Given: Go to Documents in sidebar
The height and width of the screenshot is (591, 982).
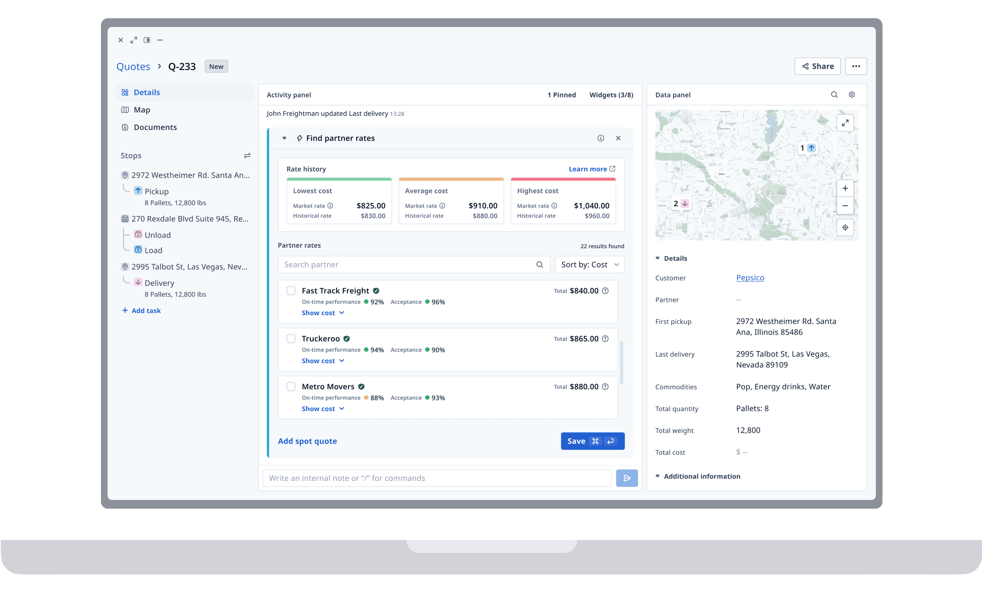Looking at the screenshot, I should pos(155,127).
